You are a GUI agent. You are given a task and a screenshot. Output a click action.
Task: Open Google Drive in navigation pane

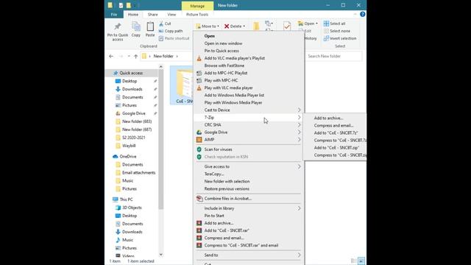134,113
